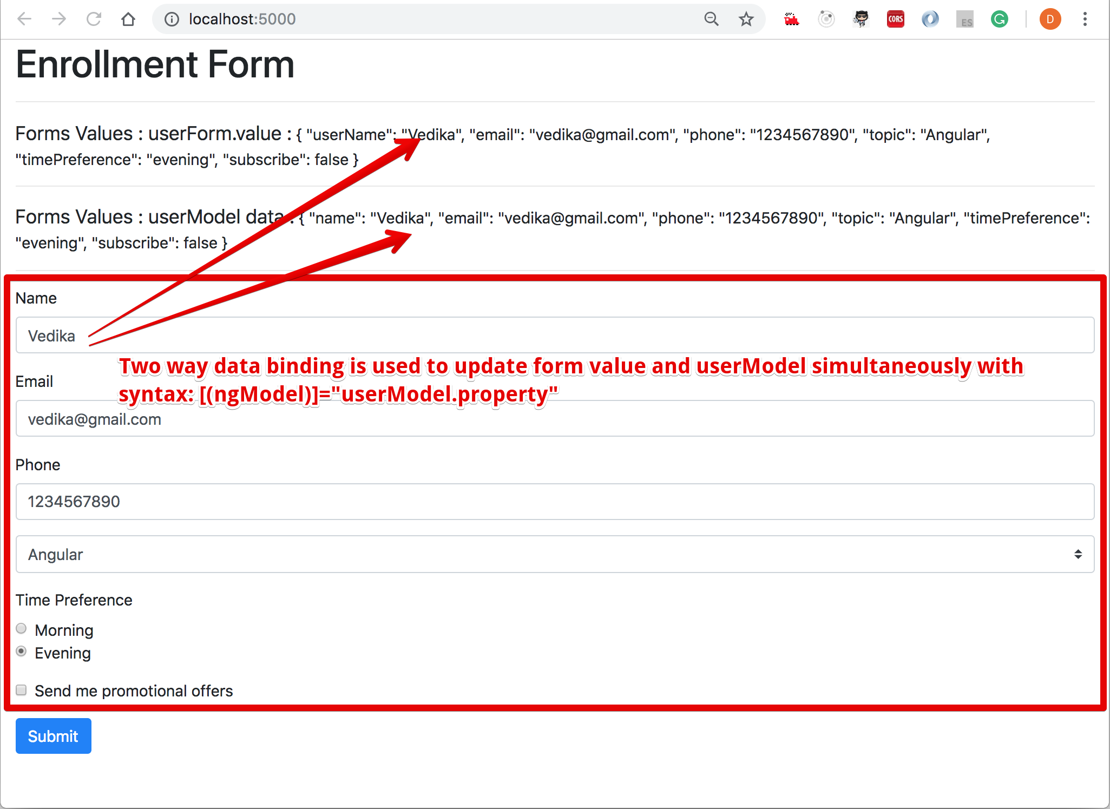Open the Chrome three-dot menu
The height and width of the screenshot is (809, 1110).
click(x=1085, y=19)
